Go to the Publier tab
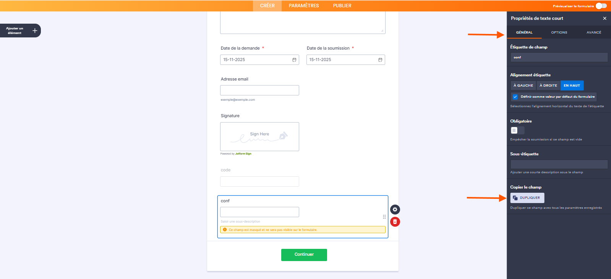Screen dimensions: 611x279 click(342, 6)
